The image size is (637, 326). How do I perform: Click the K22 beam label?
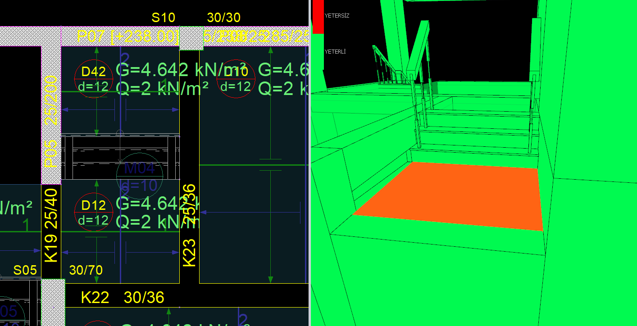click(x=95, y=297)
